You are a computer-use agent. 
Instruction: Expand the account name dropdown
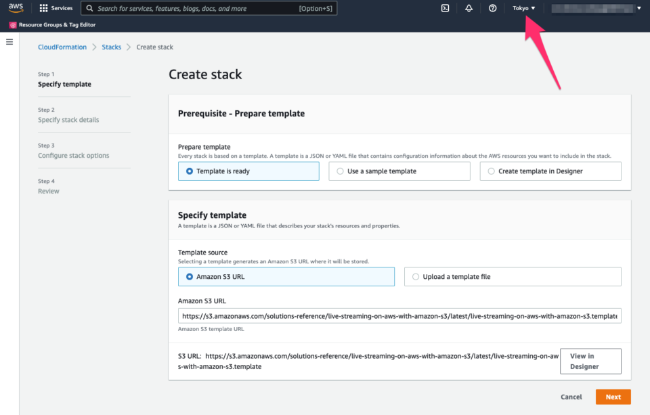click(596, 8)
